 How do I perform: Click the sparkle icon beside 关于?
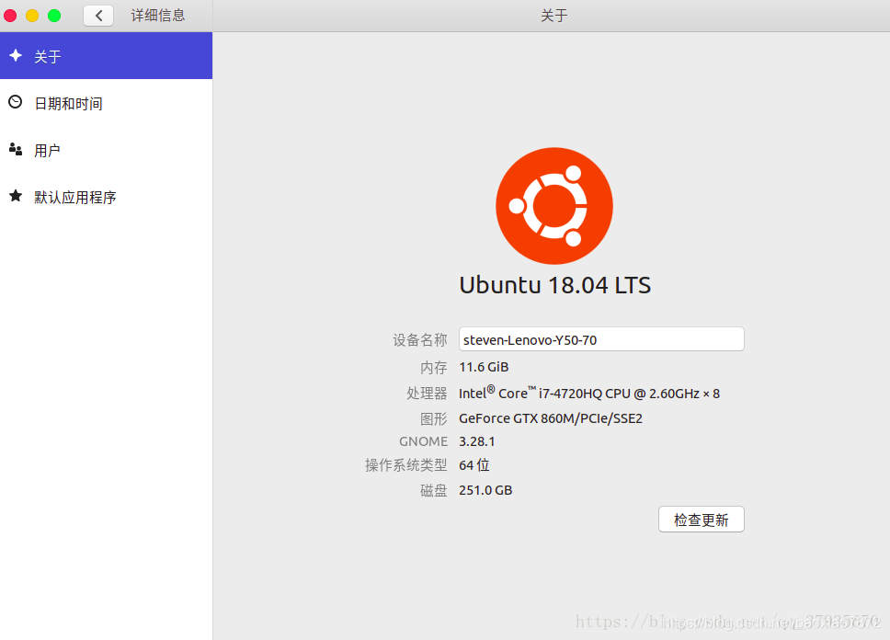point(16,56)
